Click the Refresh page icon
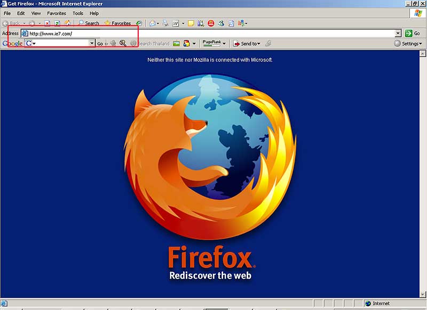This screenshot has width=427, height=310. [x=57, y=23]
